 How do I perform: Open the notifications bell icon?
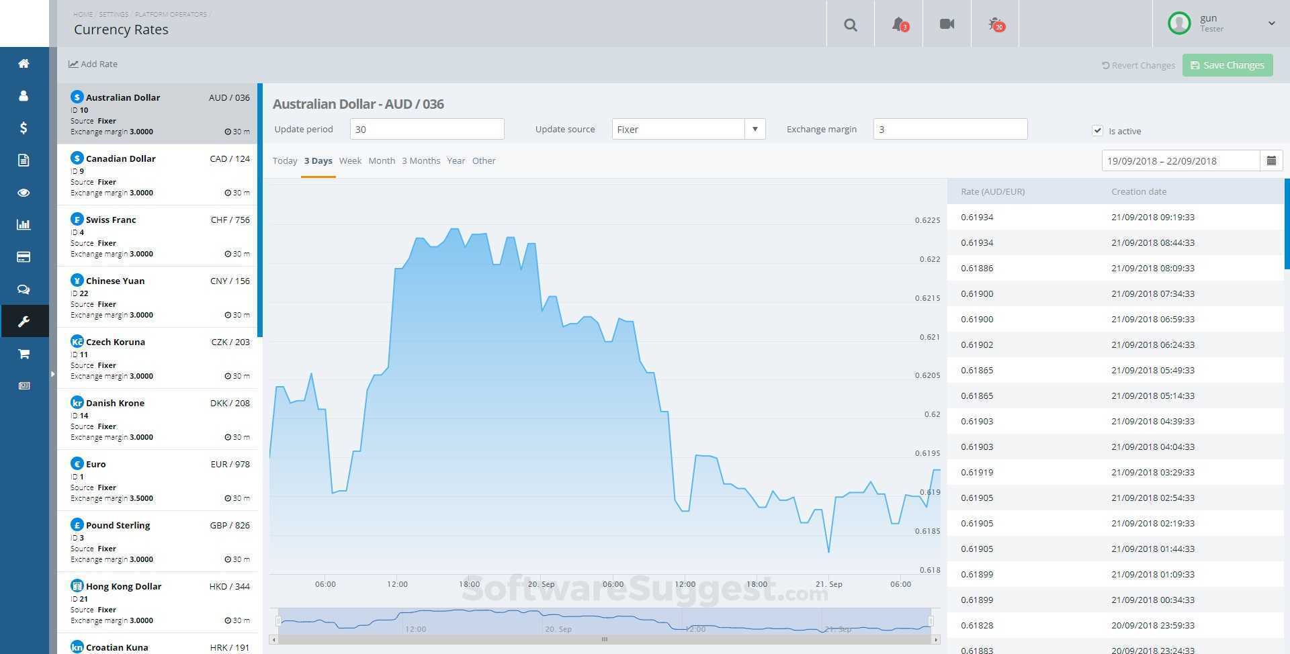click(898, 25)
